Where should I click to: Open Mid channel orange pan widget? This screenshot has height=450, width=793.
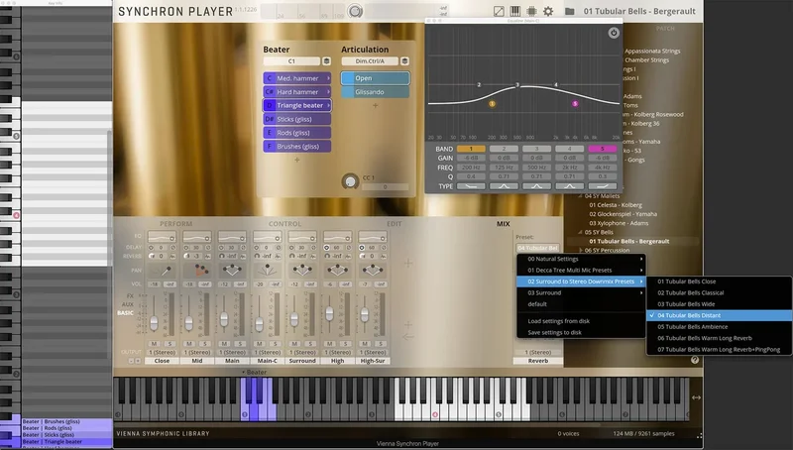(x=197, y=271)
